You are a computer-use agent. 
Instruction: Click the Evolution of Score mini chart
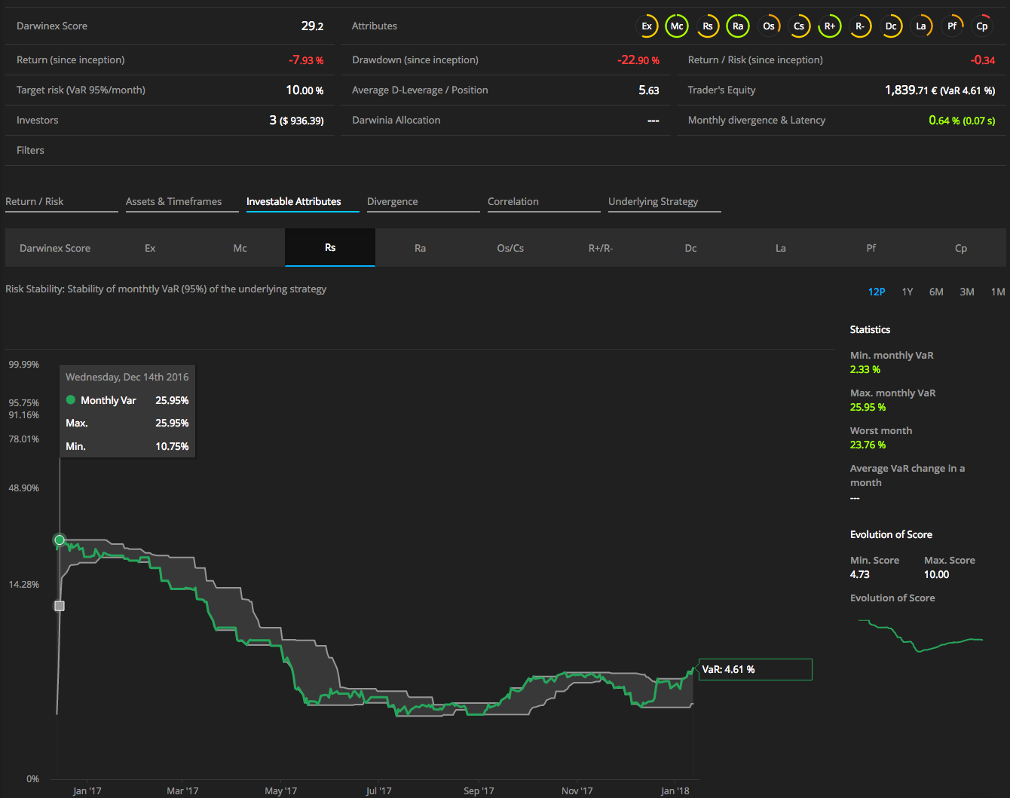(x=920, y=635)
